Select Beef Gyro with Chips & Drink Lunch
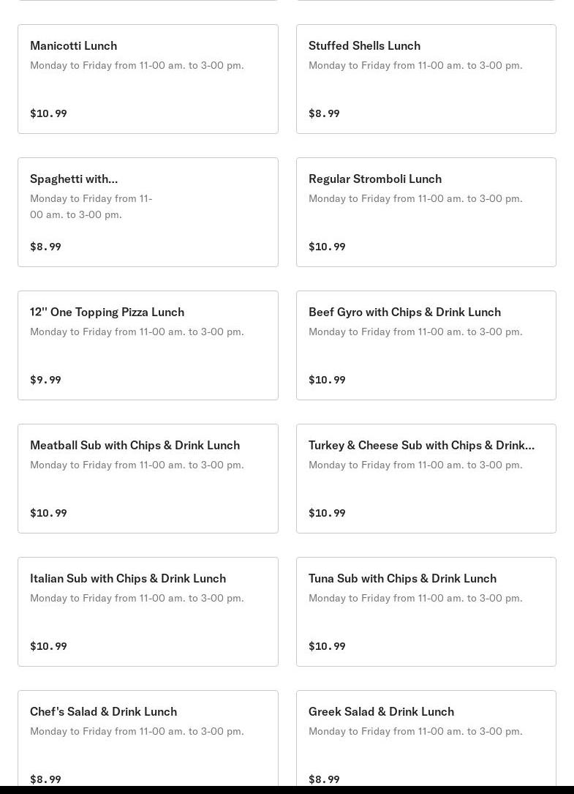Viewport: 574px width, 794px height. coord(404,312)
